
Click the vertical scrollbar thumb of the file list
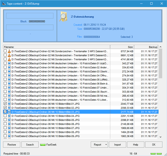pyautogui.click(x=160, y=64)
